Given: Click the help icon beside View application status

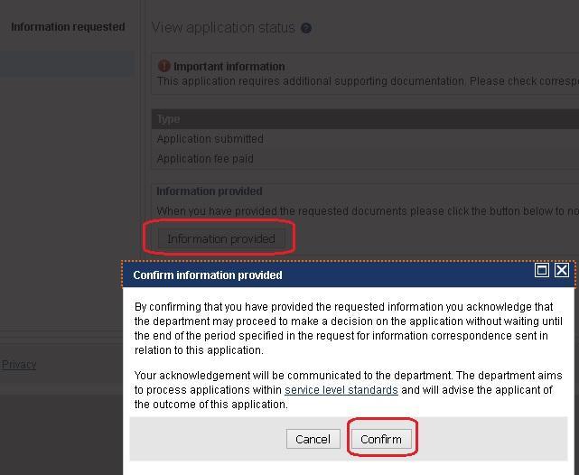Looking at the screenshot, I should pyautogui.click(x=306, y=28).
